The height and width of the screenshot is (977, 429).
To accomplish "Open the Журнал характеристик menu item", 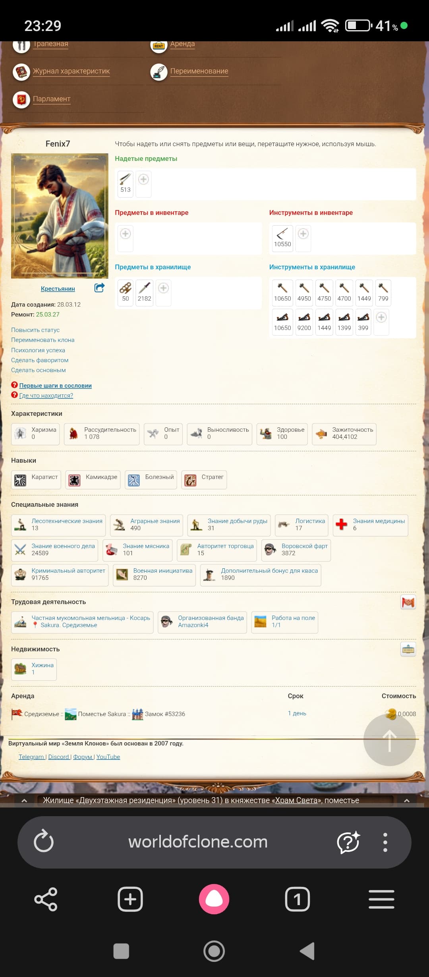I will pyautogui.click(x=71, y=71).
